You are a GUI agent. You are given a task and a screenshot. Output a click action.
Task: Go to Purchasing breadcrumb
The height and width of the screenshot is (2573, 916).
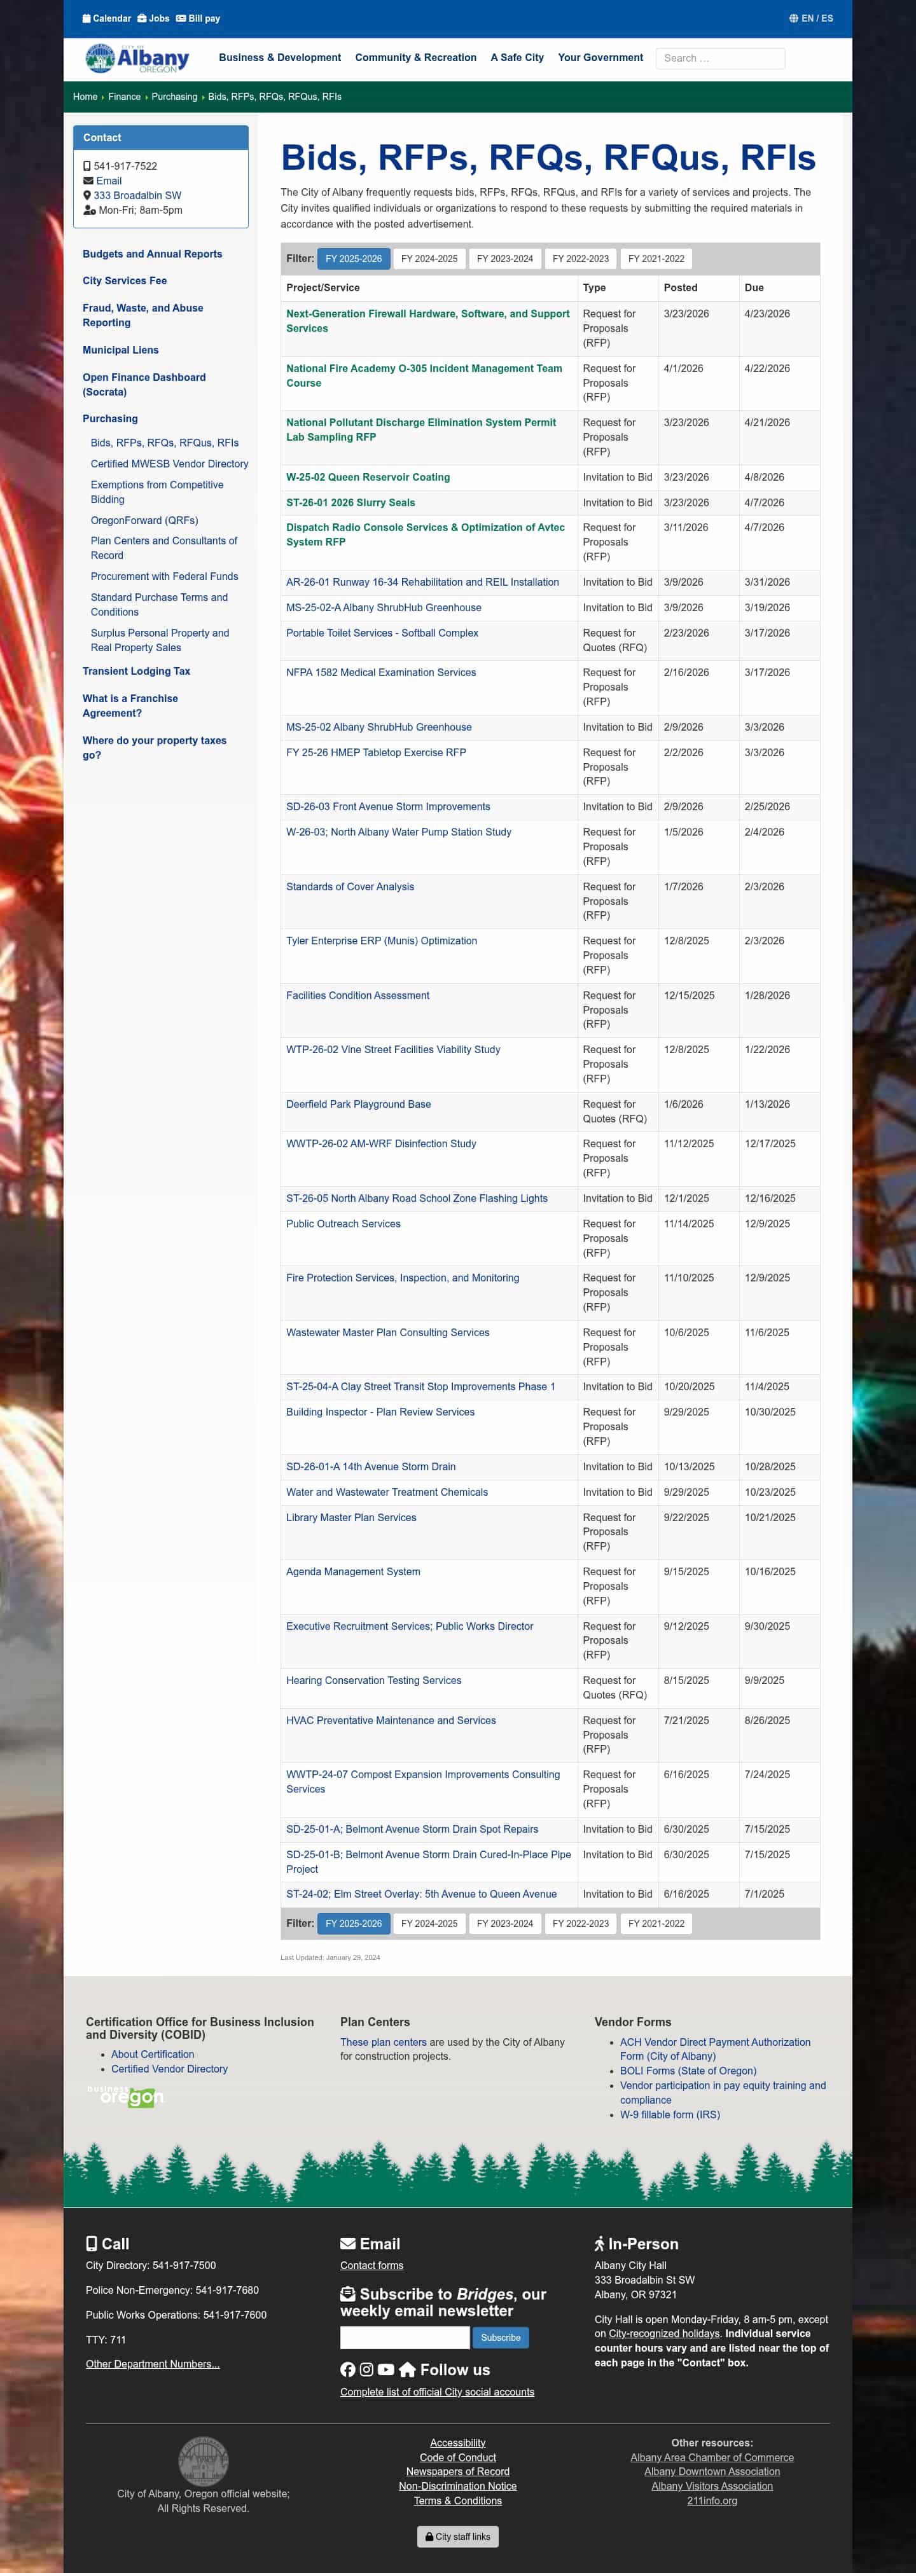point(175,97)
